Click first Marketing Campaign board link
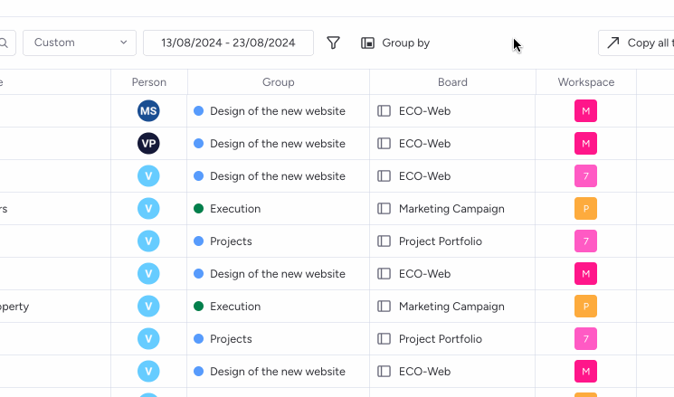 451,208
